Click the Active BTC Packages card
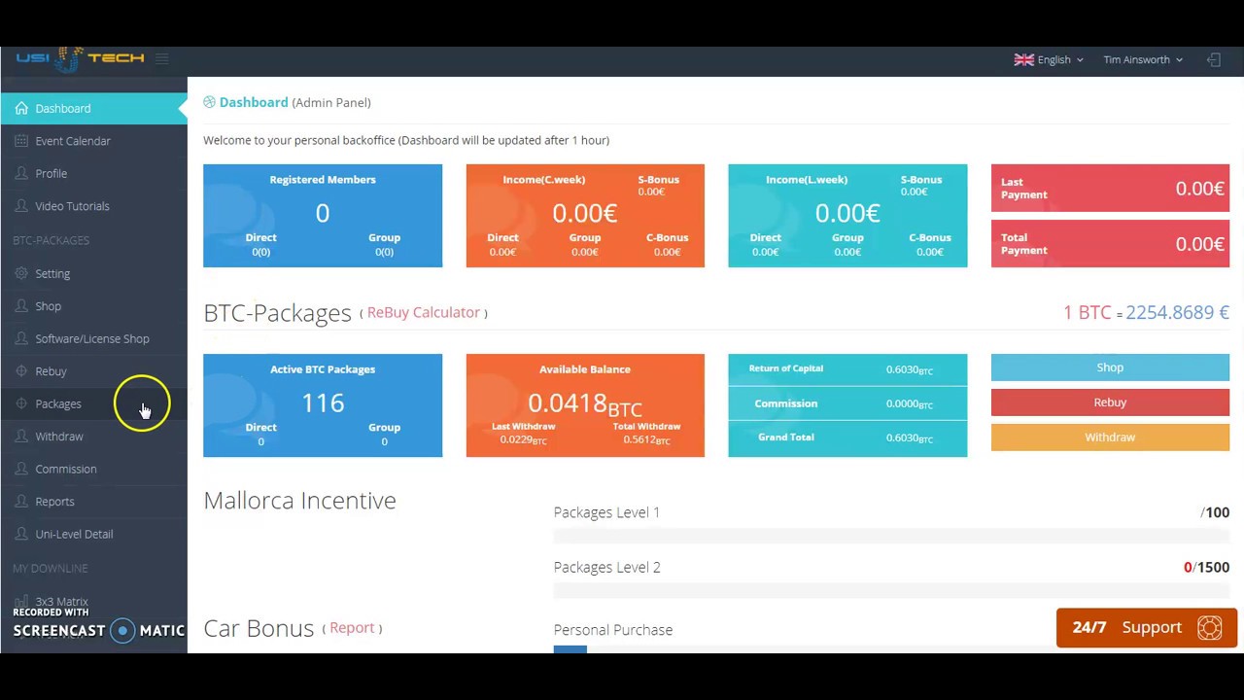This screenshot has width=1244, height=700. coord(323,405)
